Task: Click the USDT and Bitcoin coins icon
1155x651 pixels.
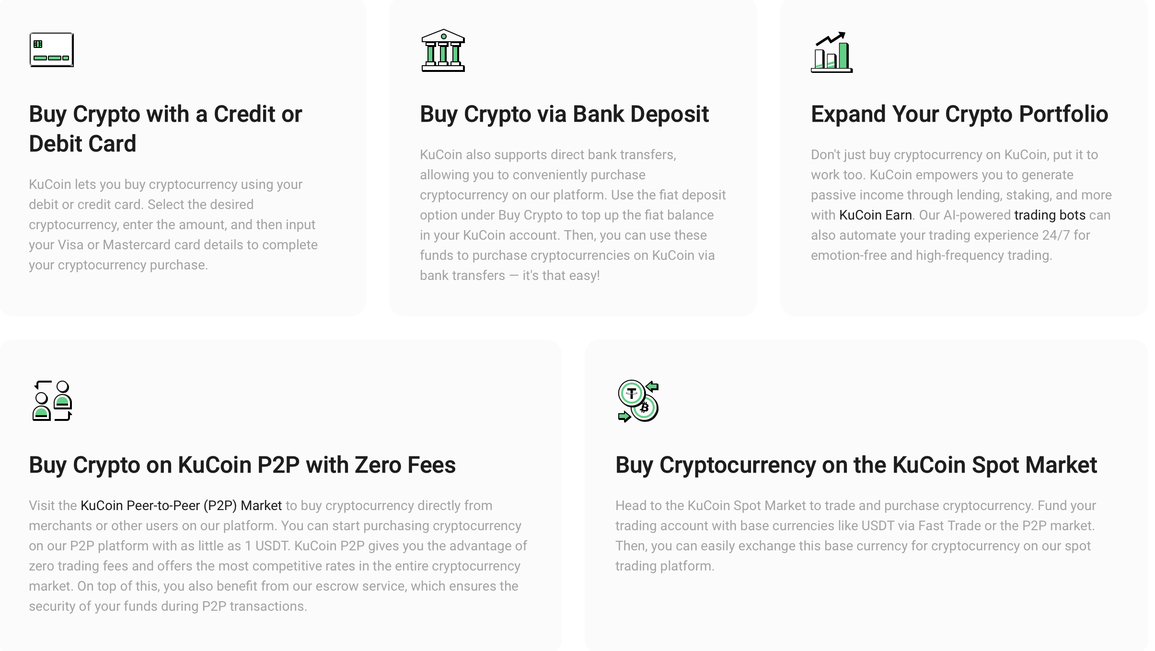Action: click(638, 401)
